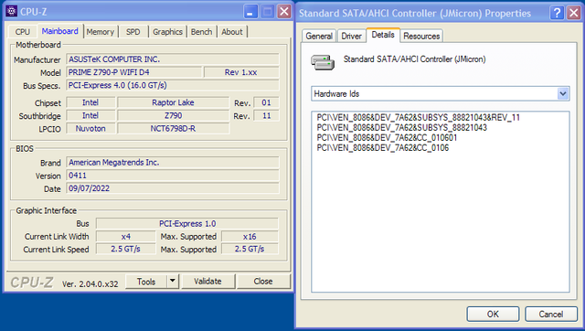Viewport: 585px width, 331px height.
Task: Confirm Properties dialog with OK
Action: point(493,314)
